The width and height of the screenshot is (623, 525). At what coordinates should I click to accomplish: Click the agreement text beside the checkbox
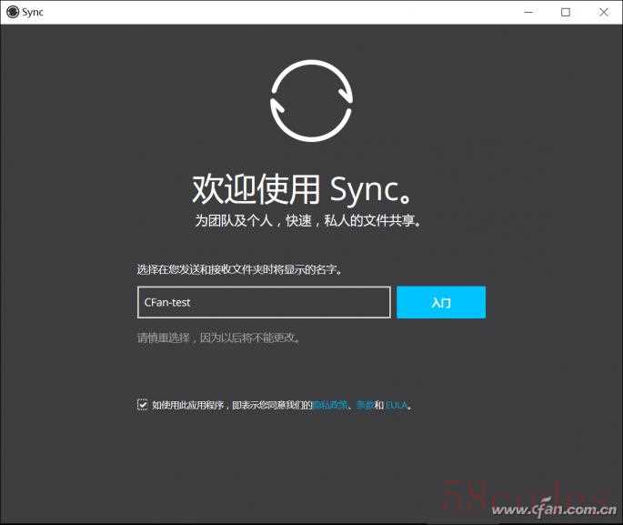click(x=231, y=405)
